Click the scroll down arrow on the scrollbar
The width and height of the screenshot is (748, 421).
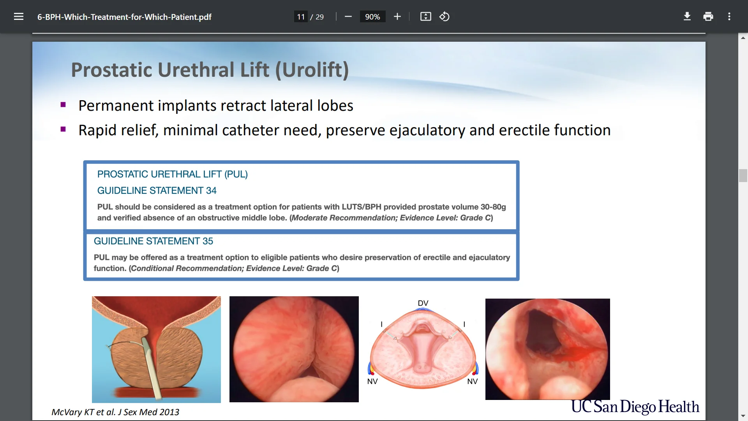pyautogui.click(x=743, y=416)
